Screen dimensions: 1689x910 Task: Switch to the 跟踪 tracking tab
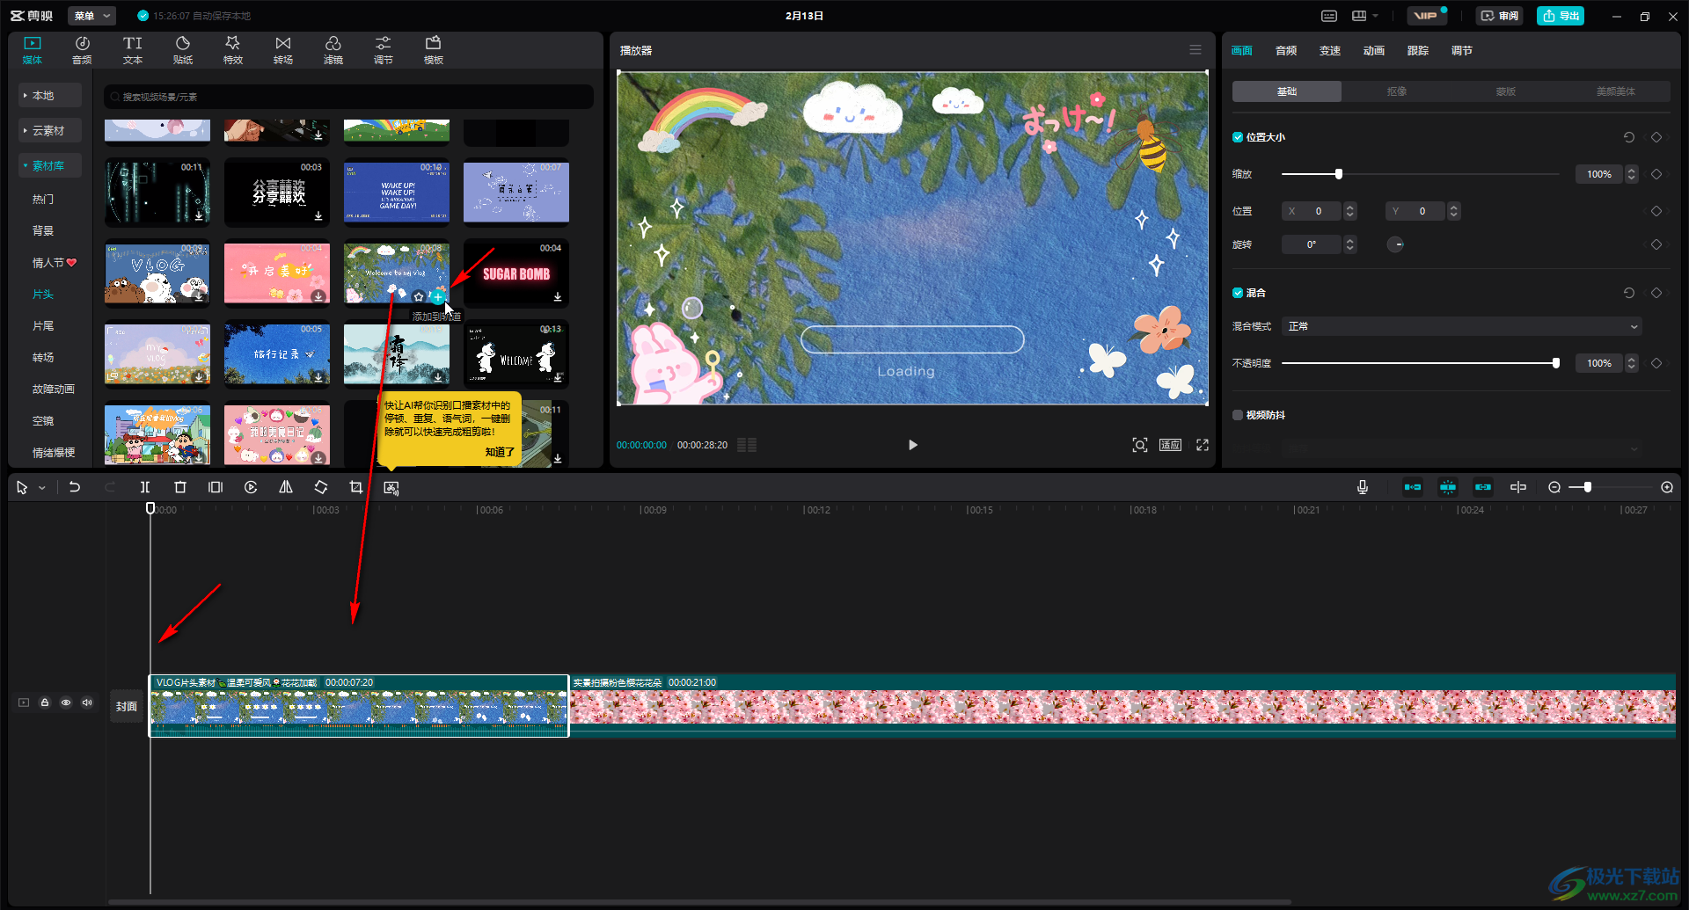pos(1418,50)
